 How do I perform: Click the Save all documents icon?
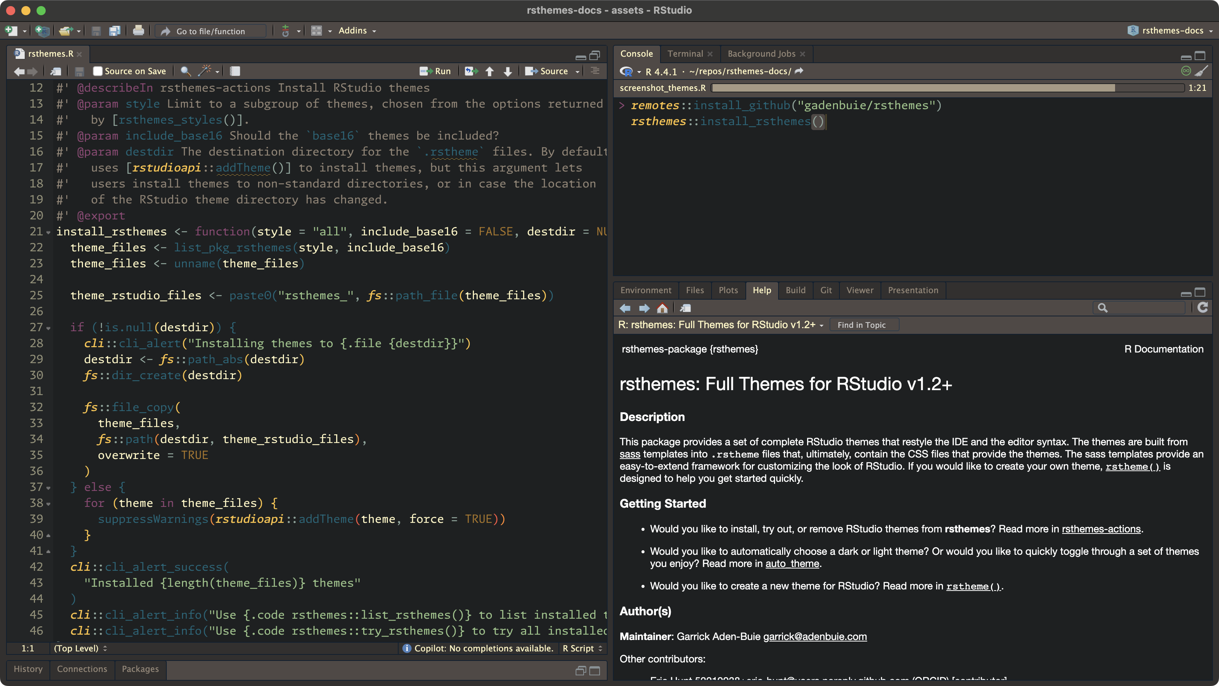click(x=115, y=31)
